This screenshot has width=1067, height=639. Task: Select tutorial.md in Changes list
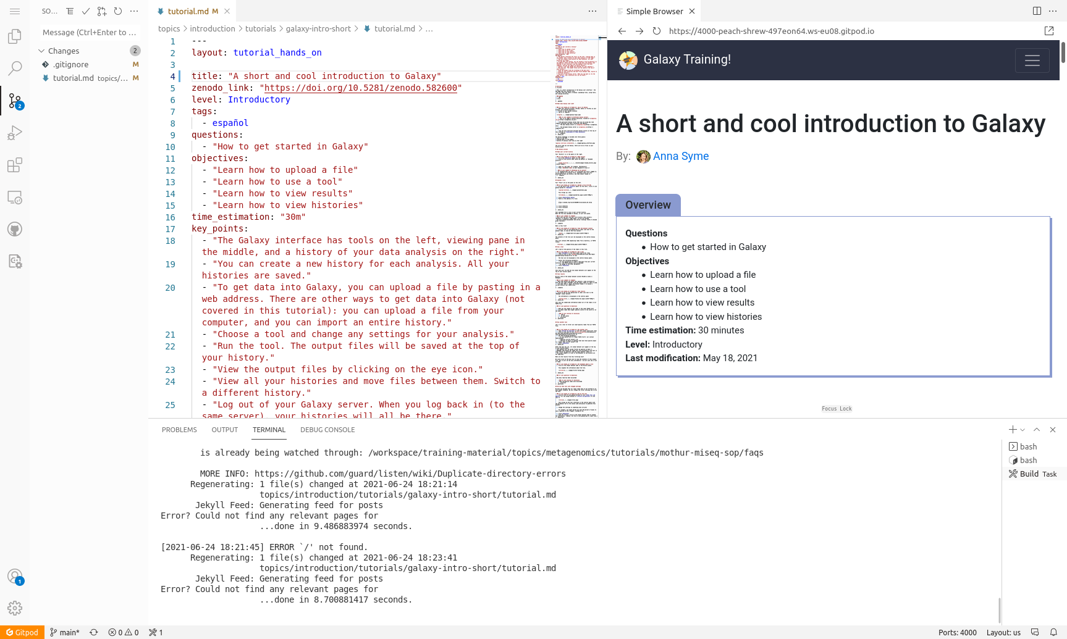point(89,78)
